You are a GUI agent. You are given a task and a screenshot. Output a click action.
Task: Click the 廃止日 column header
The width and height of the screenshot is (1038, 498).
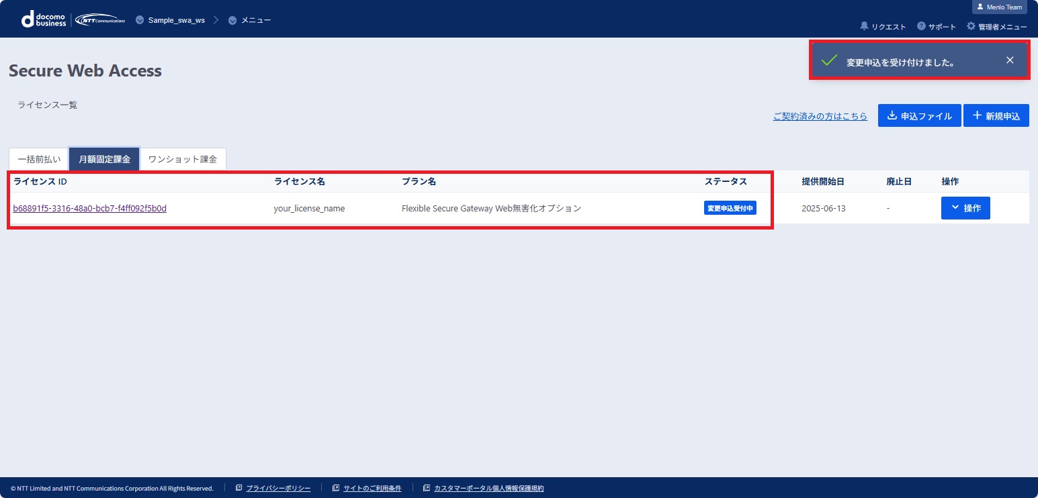(899, 181)
